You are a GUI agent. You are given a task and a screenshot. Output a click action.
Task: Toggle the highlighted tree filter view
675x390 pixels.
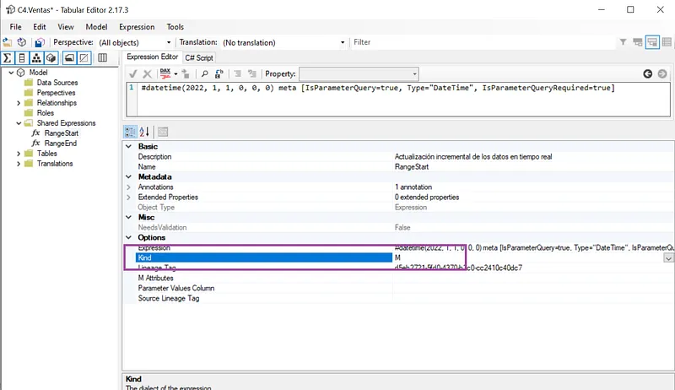tap(652, 42)
